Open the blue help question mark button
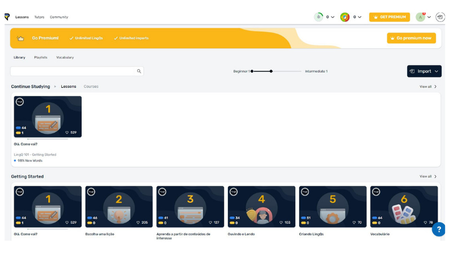450x253 pixels. [x=439, y=229]
